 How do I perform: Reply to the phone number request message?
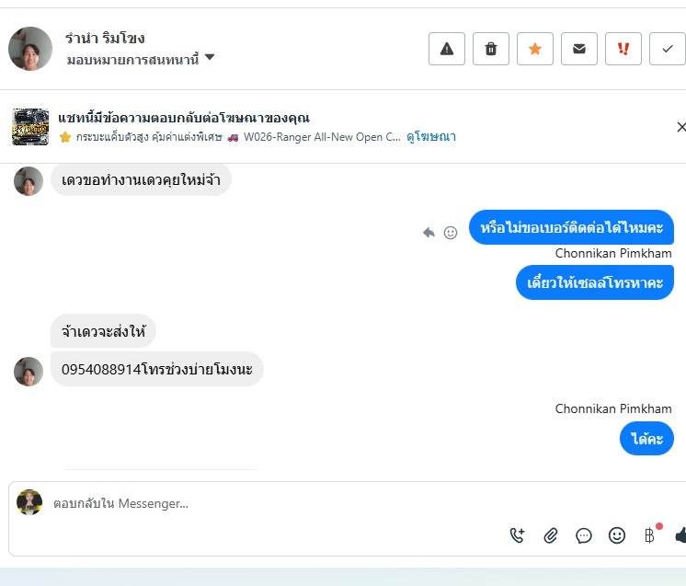[429, 233]
